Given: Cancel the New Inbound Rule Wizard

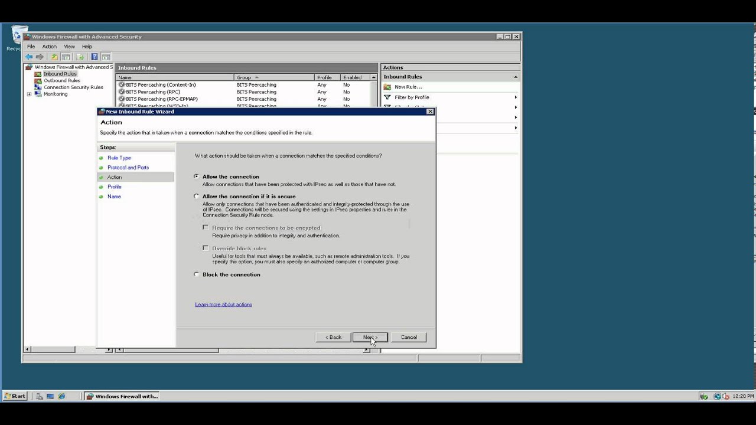Looking at the screenshot, I should pos(409,337).
